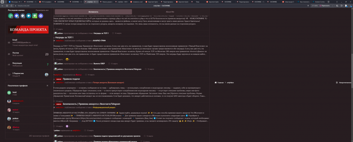Reload the page with the refresh icon
The image size is (353, 142).
tap(12, 5)
